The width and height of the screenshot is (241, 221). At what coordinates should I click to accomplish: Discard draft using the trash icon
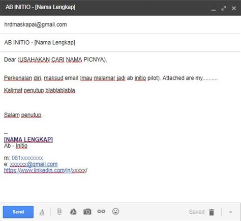pyautogui.click(x=212, y=212)
